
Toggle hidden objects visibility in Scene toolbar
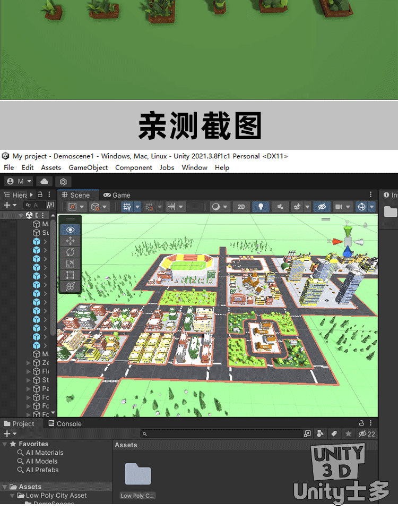[x=321, y=207]
